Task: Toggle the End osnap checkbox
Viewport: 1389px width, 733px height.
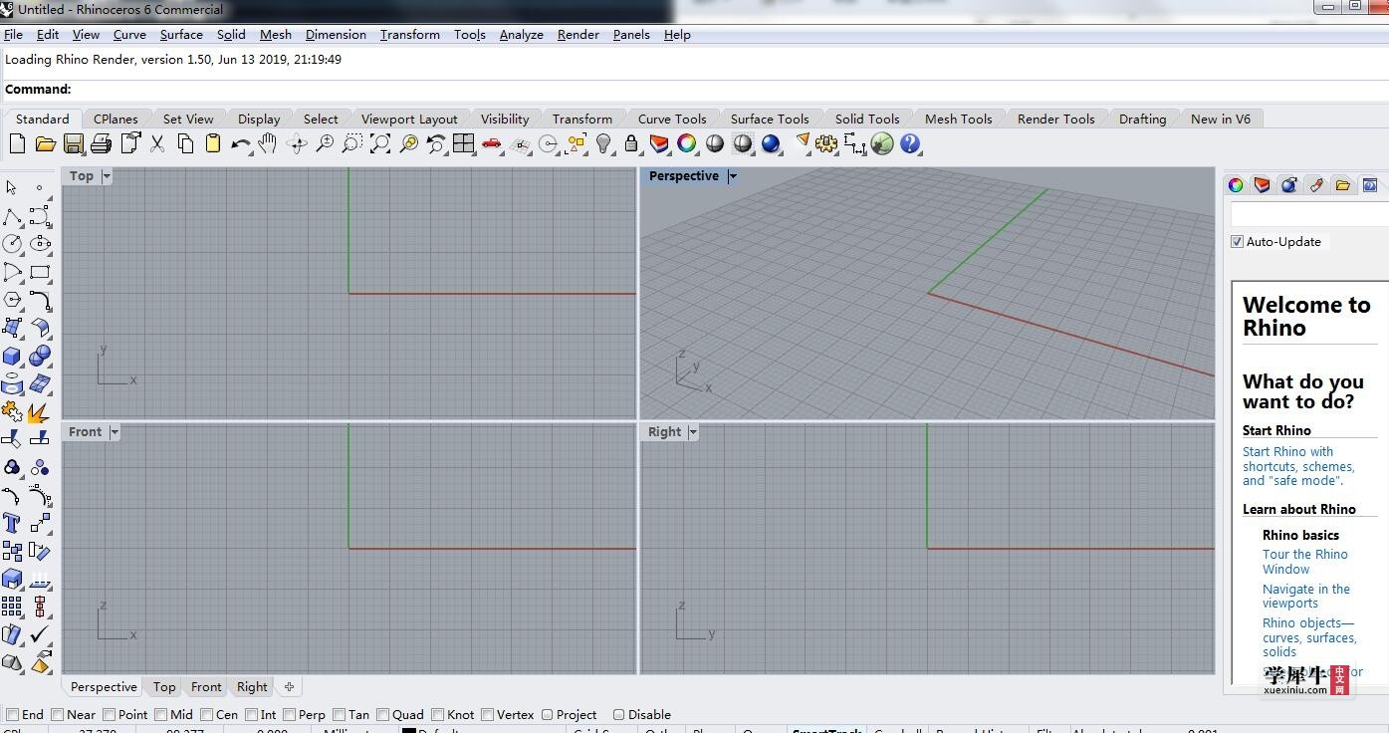Action: 13,714
